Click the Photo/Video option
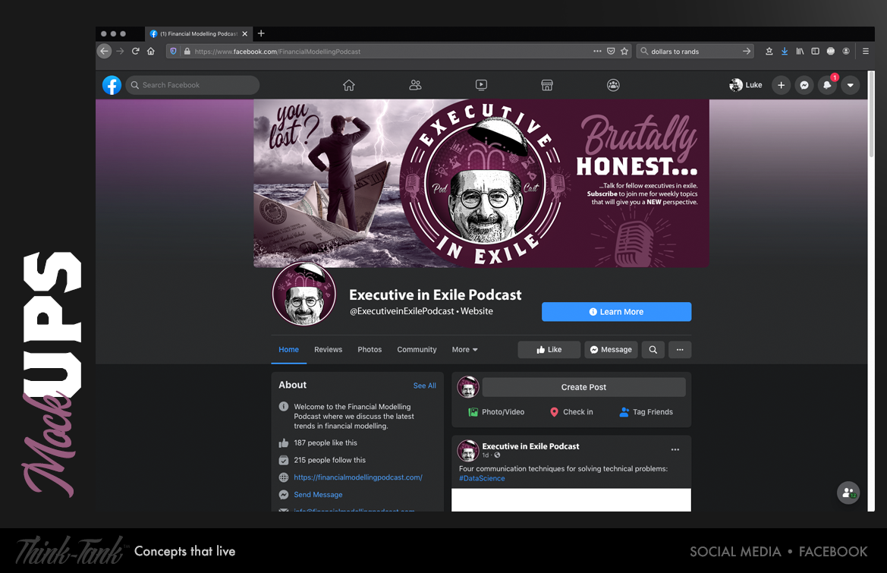The width and height of the screenshot is (887, 573). (497, 412)
